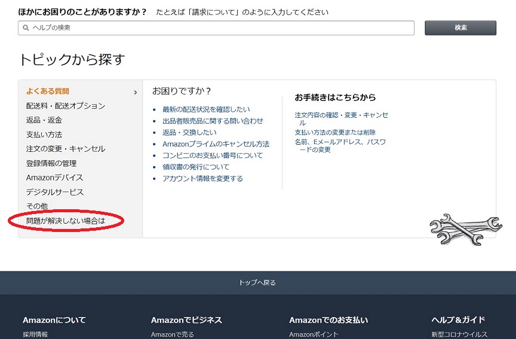
Task: Open コンビニのお支払い番号について link
Action: pos(213,155)
